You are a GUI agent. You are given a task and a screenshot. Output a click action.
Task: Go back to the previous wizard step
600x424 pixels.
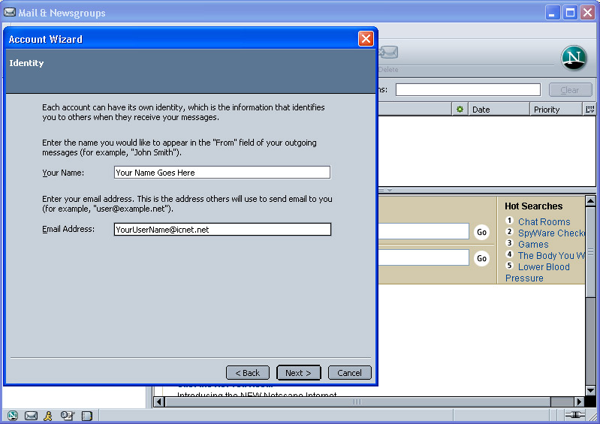[248, 373]
